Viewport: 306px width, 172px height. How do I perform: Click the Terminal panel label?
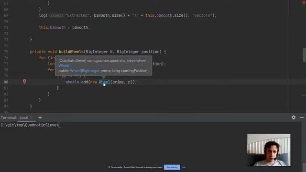9,118
